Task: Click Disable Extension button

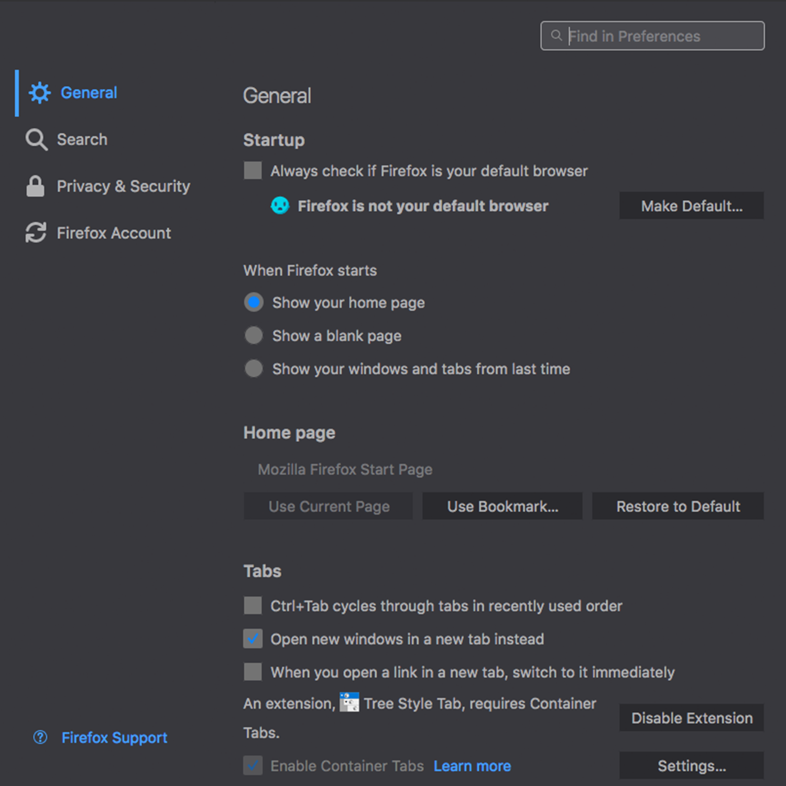Action: coord(692,718)
